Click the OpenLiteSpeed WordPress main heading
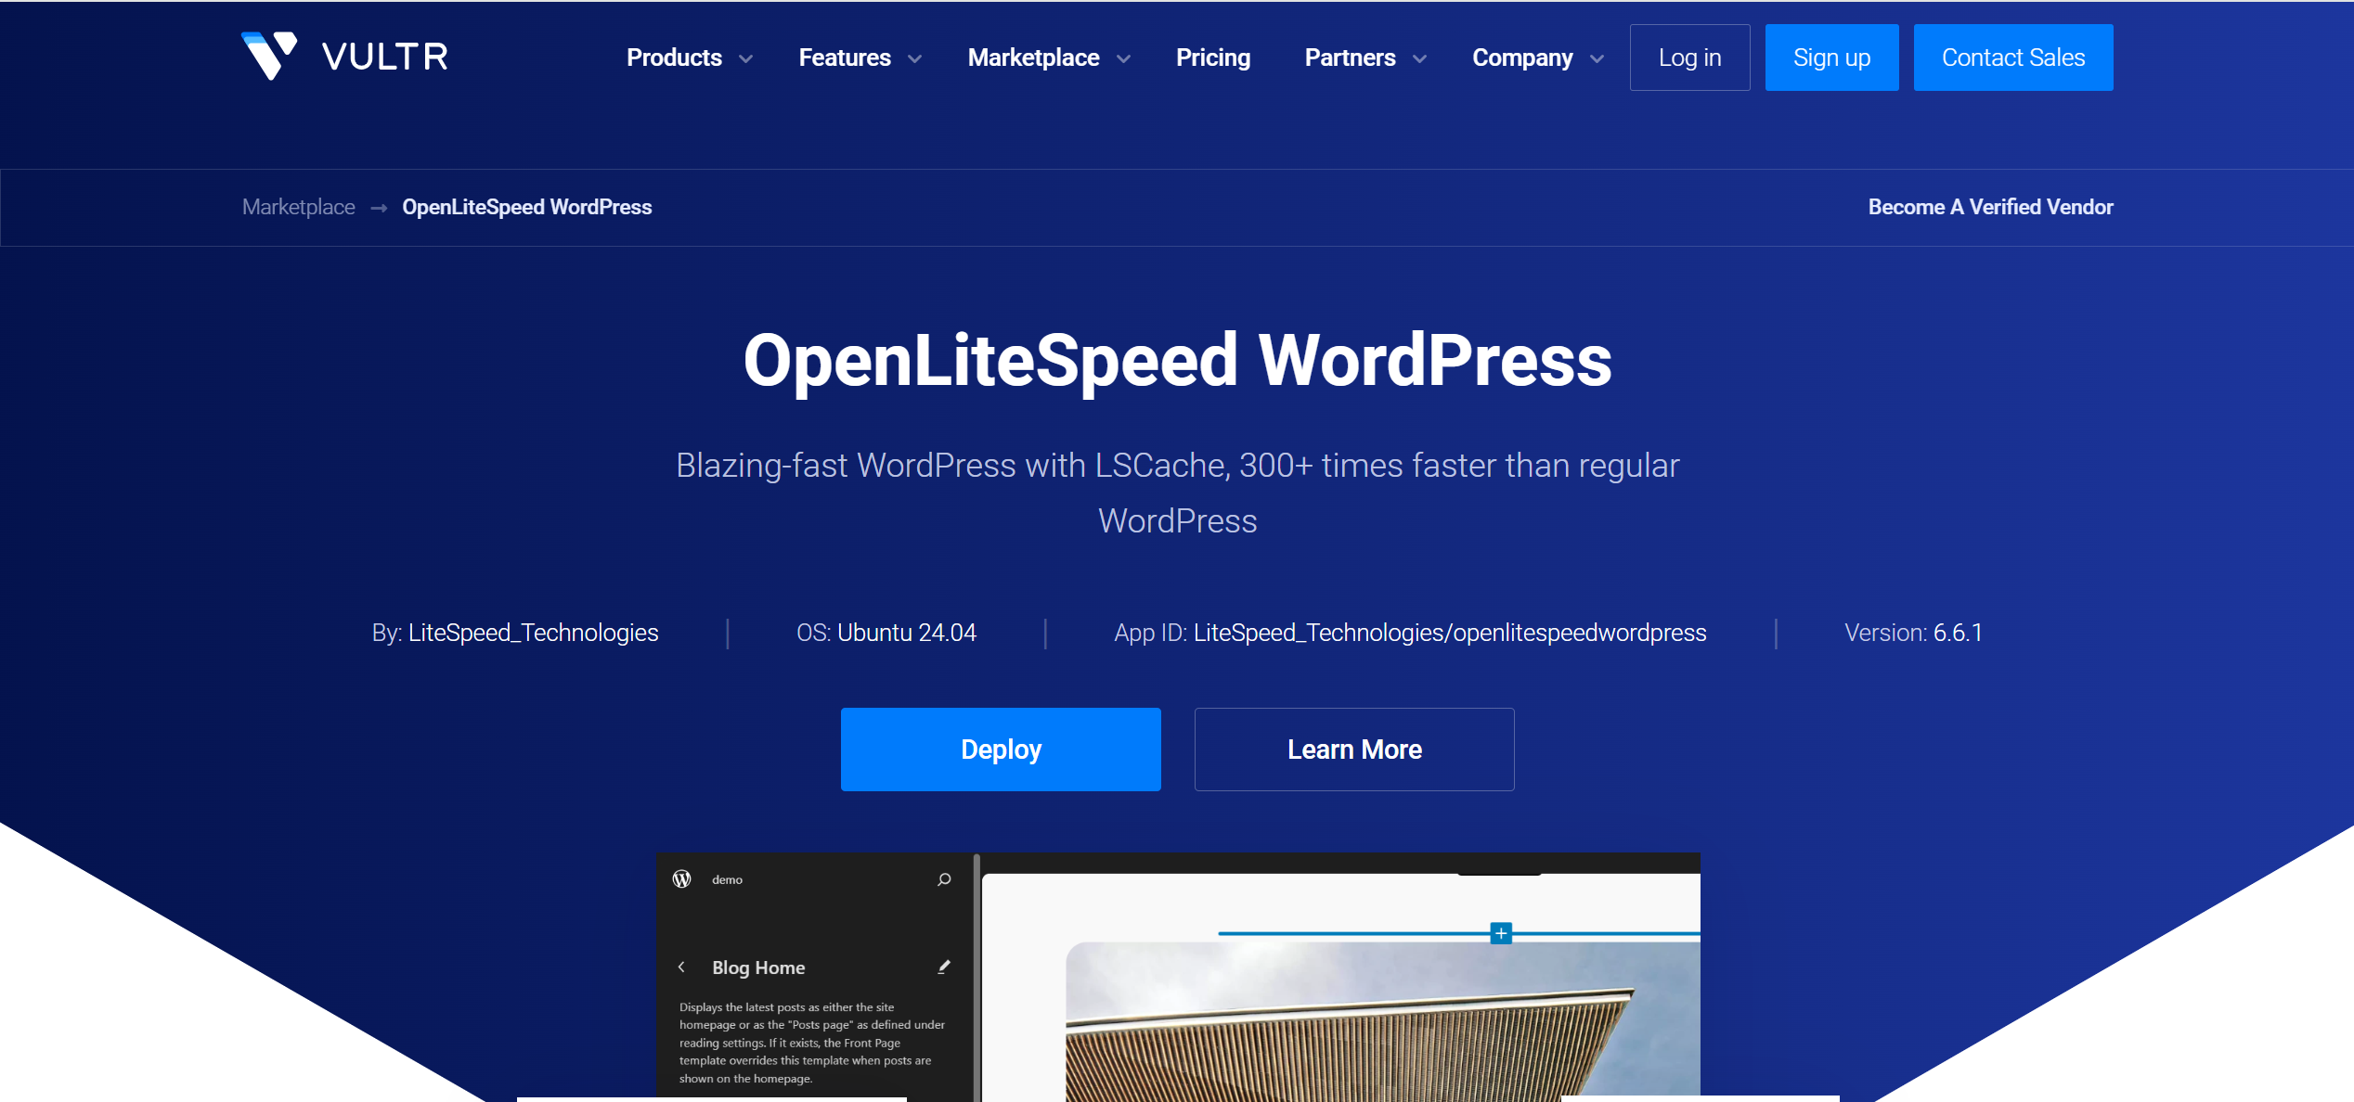The width and height of the screenshot is (2354, 1102). coord(1177,361)
